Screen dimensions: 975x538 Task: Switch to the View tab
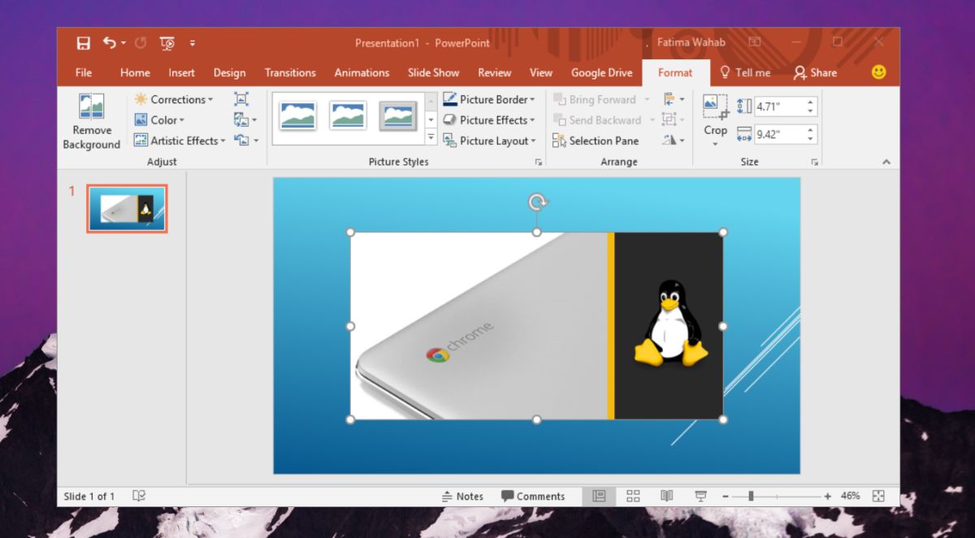(541, 72)
